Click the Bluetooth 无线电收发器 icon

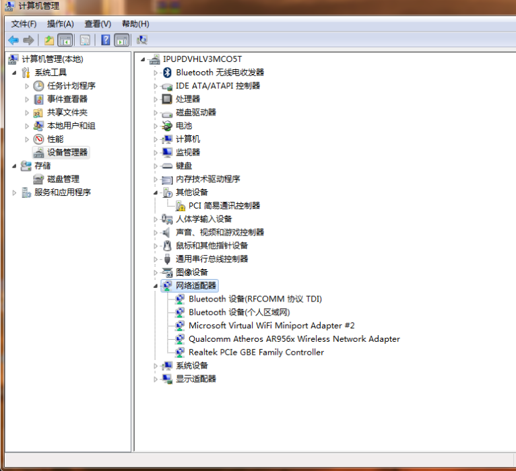(167, 72)
